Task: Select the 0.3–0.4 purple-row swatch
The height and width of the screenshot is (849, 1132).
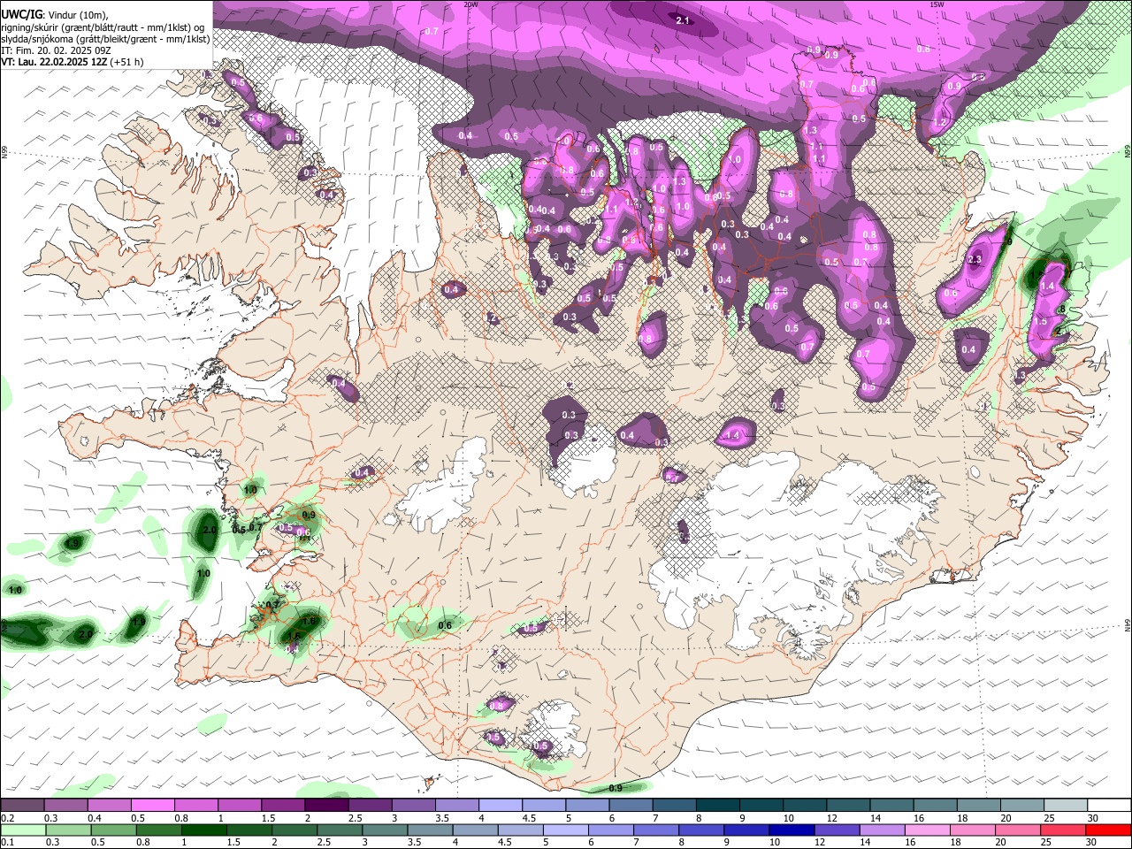Action: tap(65, 806)
